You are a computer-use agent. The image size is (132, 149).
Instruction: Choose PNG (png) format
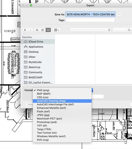62,90
